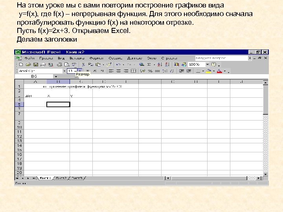This screenshot has width=283, height=212.
Task: Expand the Undo history dropdown arrow
Action: pos(123,65)
